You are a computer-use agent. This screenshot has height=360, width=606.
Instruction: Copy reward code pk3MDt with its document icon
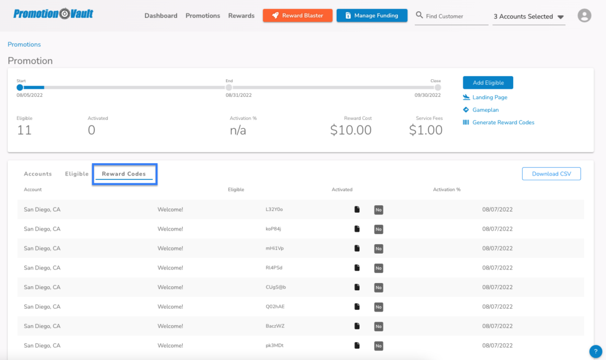pyautogui.click(x=357, y=345)
